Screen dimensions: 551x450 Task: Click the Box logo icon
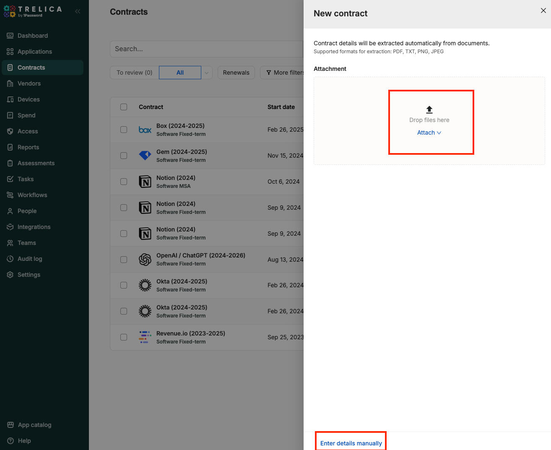[x=145, y=130]
